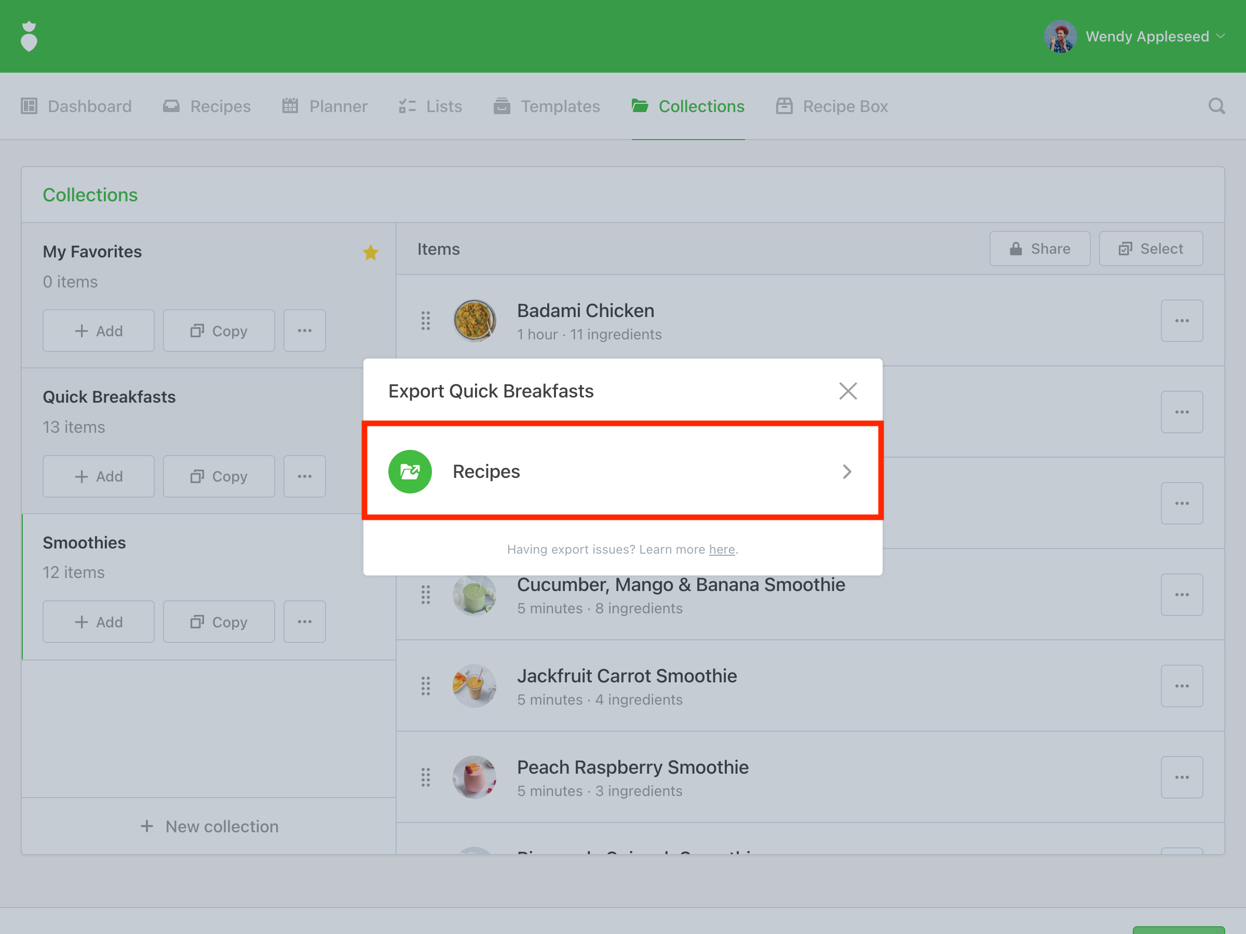Close the Export Quick Breakfasts dialog
Screen dimensions: 1246x934
coord(847,391)
